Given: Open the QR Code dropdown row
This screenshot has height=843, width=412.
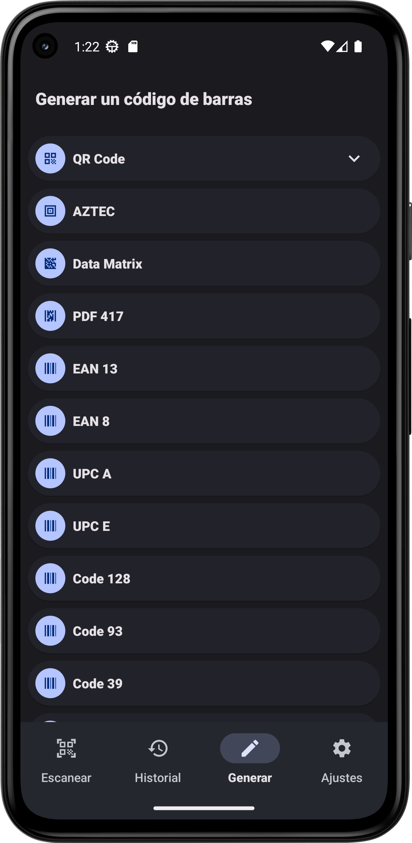Looking at the screenshot, I should click(x=204, y=158).
